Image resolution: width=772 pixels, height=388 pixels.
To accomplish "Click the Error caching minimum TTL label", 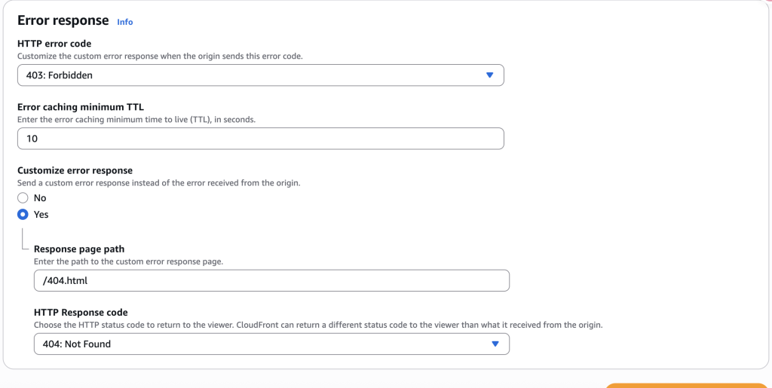I will (x=81, y=107).
